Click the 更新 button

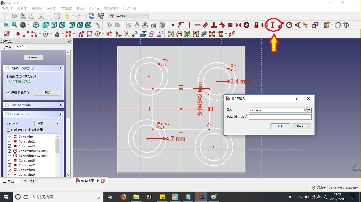coord(47,93)
